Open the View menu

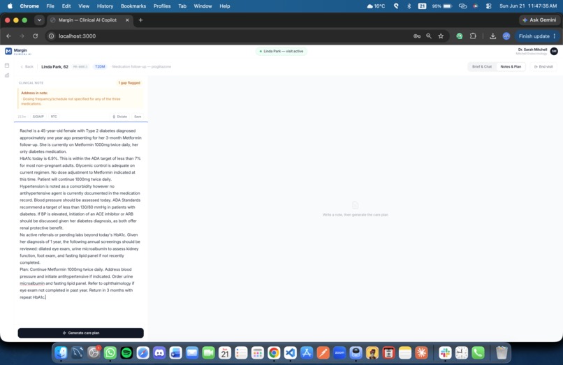[x=84, y=6]
